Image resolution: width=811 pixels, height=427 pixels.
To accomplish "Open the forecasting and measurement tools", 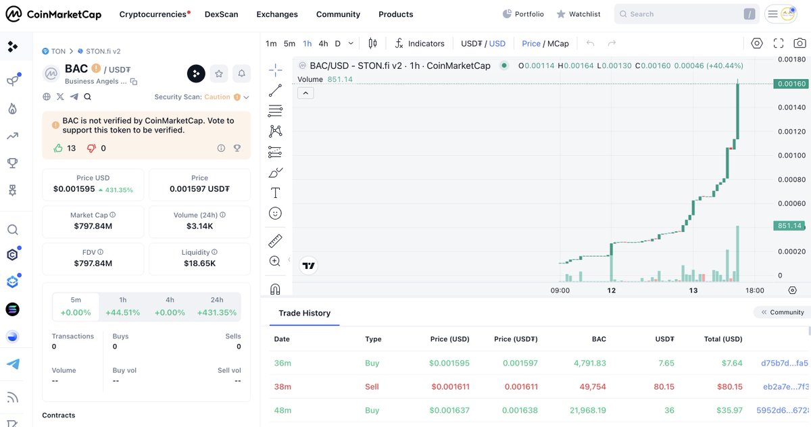I will click(x=275, y=151).
